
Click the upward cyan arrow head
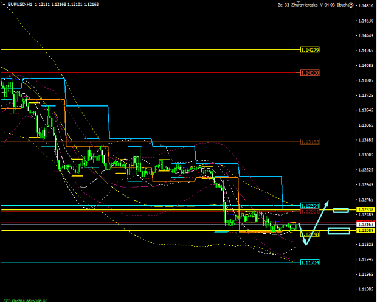tap(328, 202)
